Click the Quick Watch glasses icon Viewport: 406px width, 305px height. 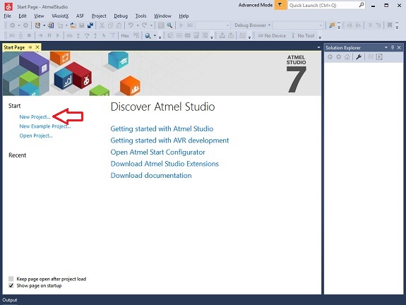69,36
